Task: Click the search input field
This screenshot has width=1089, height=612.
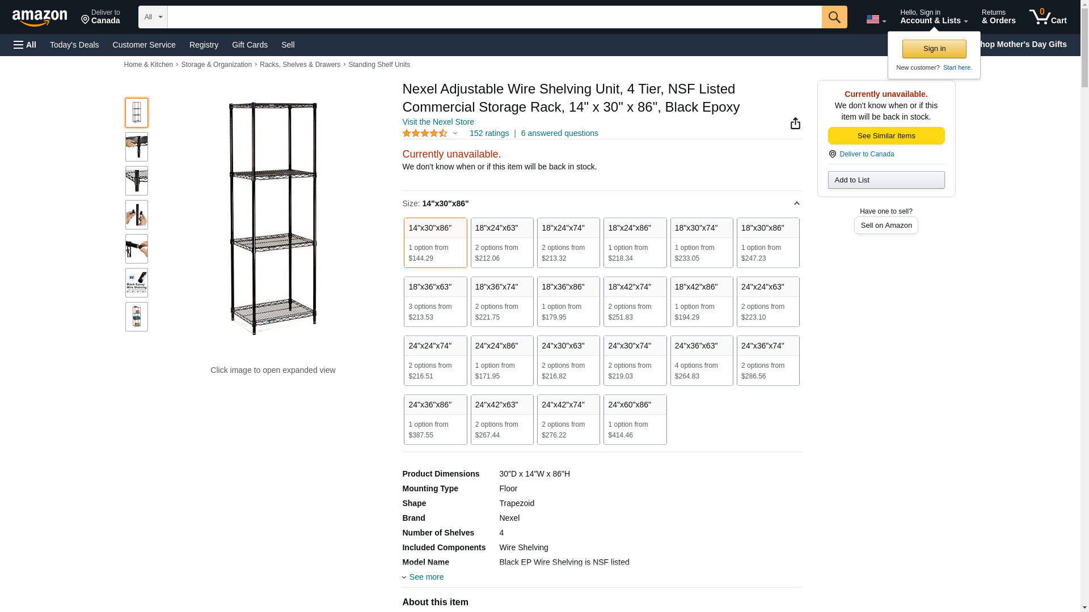Action: coord(494,17)
